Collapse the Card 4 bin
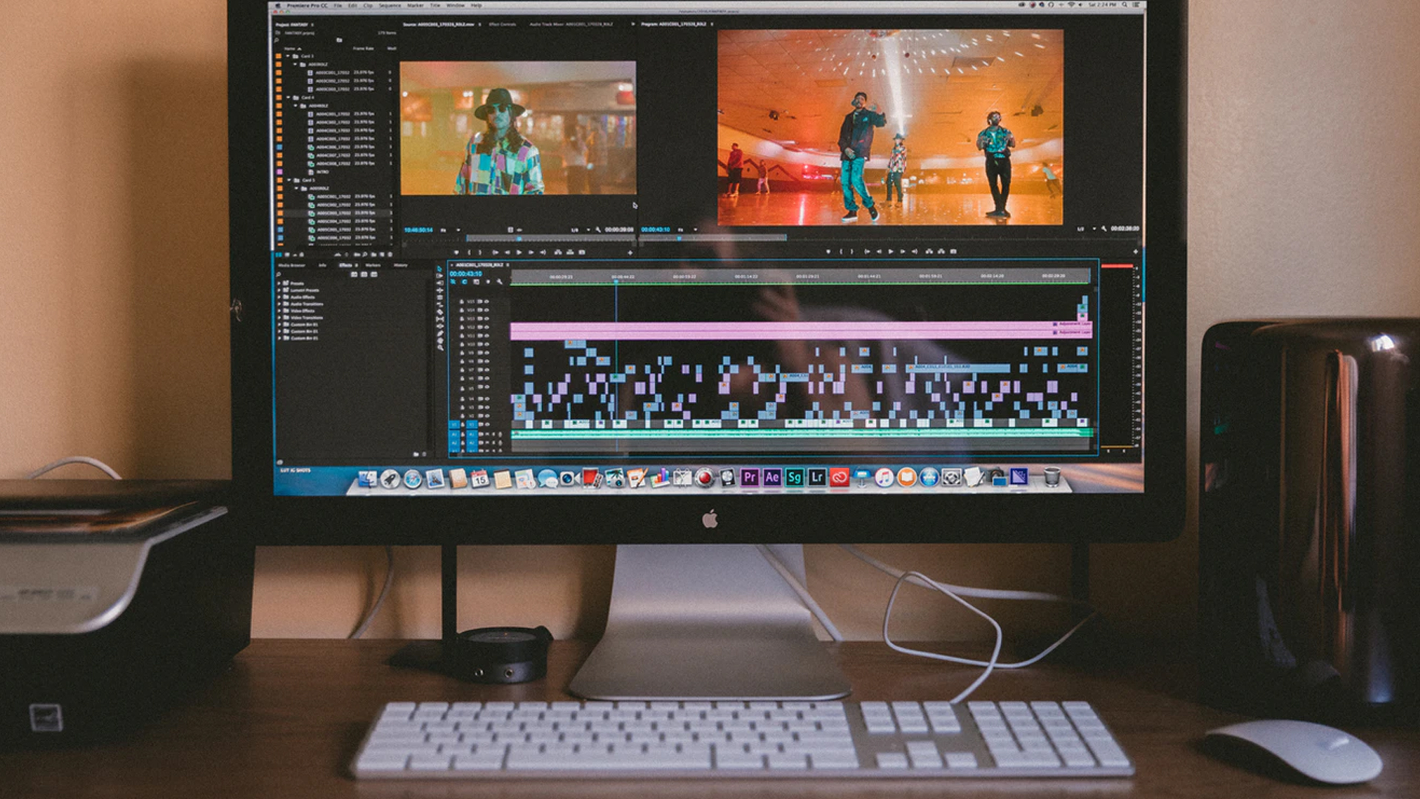This screenshot has height=799, width=1420. (x=288, y=98)
